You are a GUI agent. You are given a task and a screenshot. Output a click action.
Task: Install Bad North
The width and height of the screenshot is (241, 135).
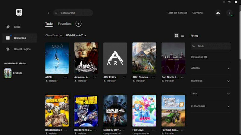(168, 81)
